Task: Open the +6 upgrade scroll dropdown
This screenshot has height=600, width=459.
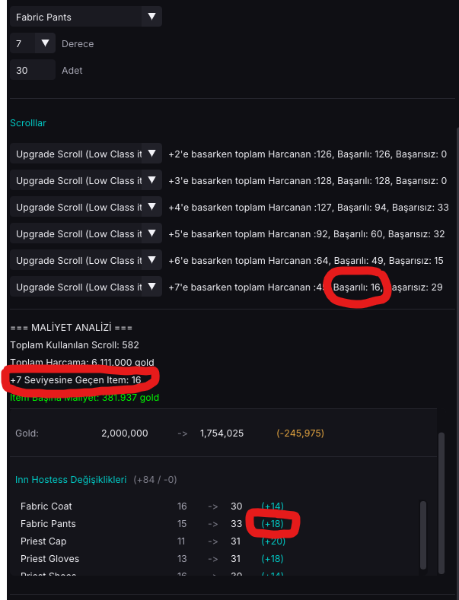Action: tap(86, 260)
